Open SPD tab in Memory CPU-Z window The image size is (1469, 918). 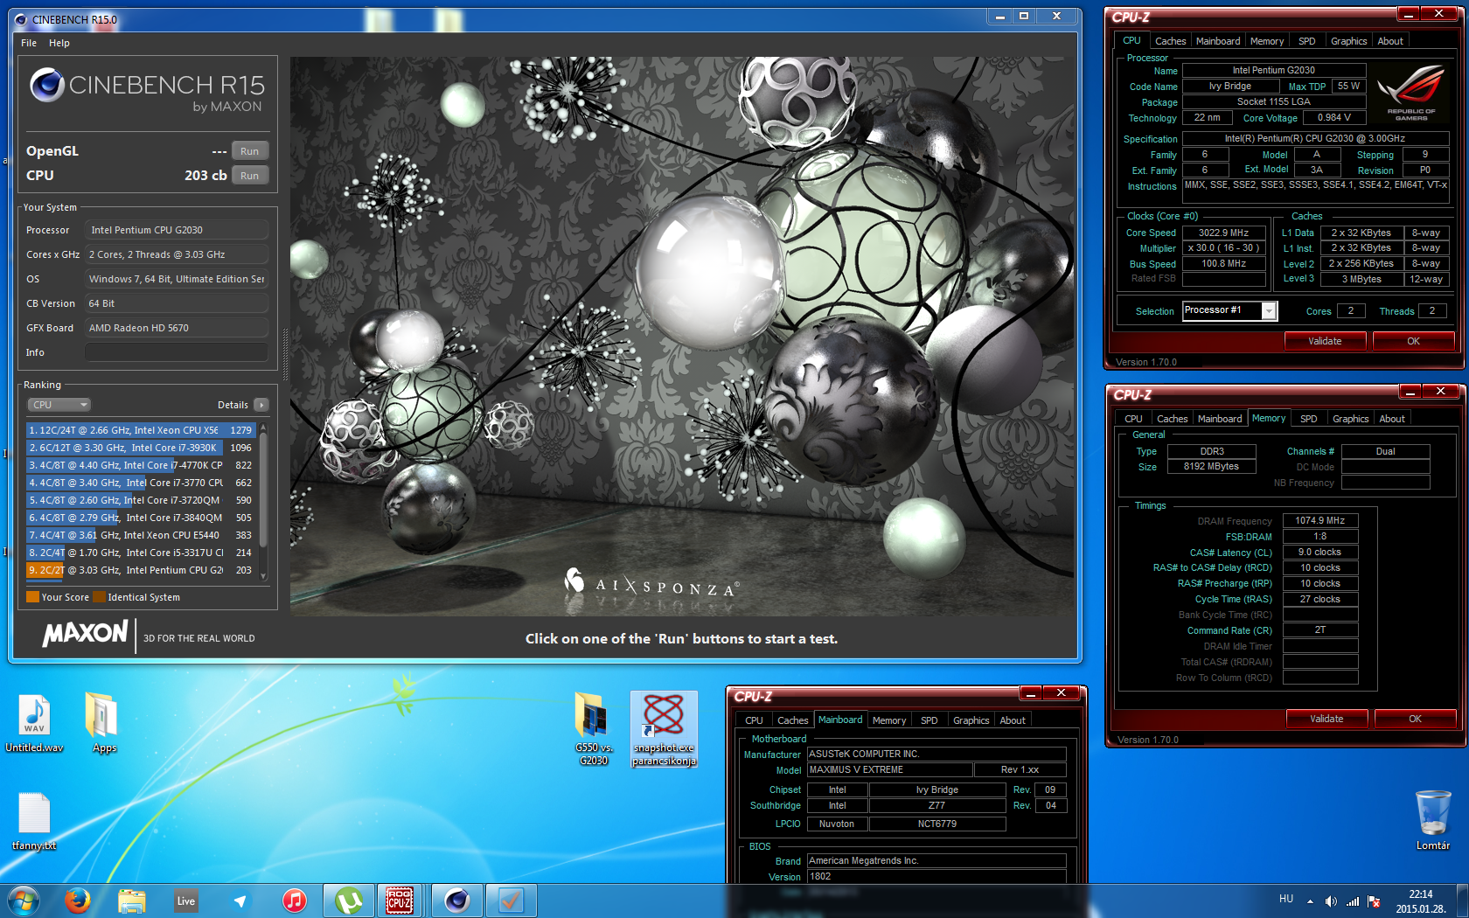click(x=1308, y=419)
